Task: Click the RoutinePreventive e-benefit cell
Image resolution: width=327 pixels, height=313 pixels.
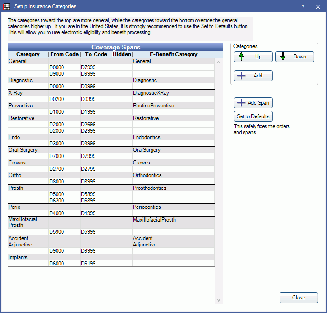Action: (174, 106)
